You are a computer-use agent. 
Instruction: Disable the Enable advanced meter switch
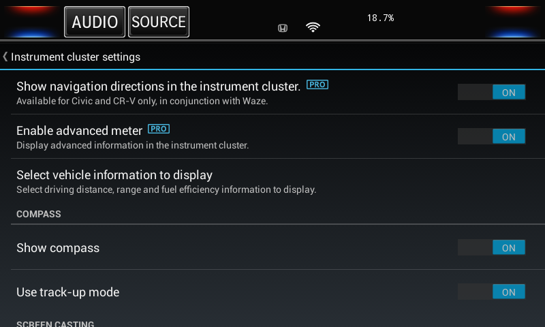point(491,136)
